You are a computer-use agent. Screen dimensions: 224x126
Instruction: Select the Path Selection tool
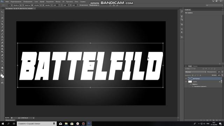pos(2,62)
